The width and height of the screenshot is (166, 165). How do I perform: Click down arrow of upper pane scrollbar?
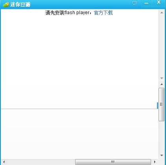point(162,78)
